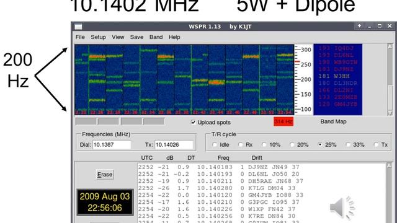The height and width of the screenshot is (223, 397).
Task: Open the Band menu
Action: pos(156,37)
